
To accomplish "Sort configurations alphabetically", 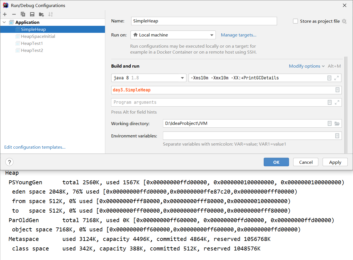I will point(50,14).
